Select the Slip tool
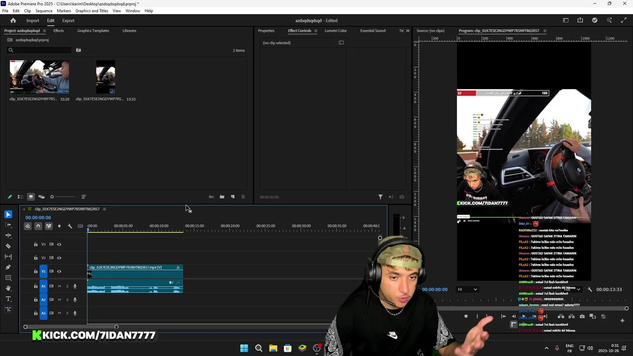 8,257
